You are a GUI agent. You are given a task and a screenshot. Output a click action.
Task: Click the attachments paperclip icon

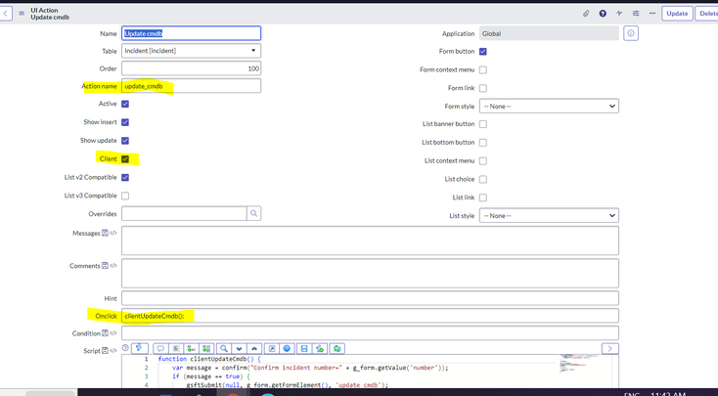[x=586, y=14]
